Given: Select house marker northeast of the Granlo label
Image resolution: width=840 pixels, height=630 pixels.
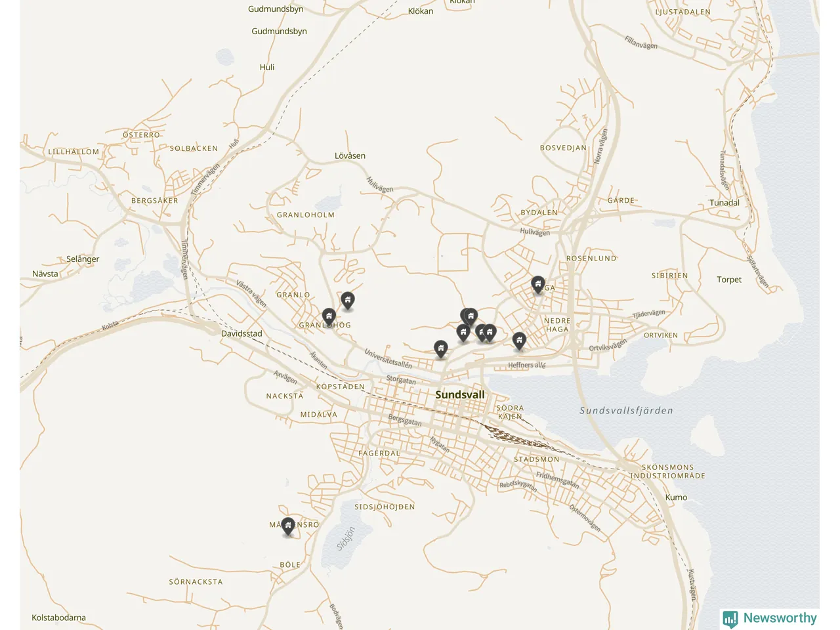Looking at the screenshot, I should pyautogui.click(x=348, y=301).
